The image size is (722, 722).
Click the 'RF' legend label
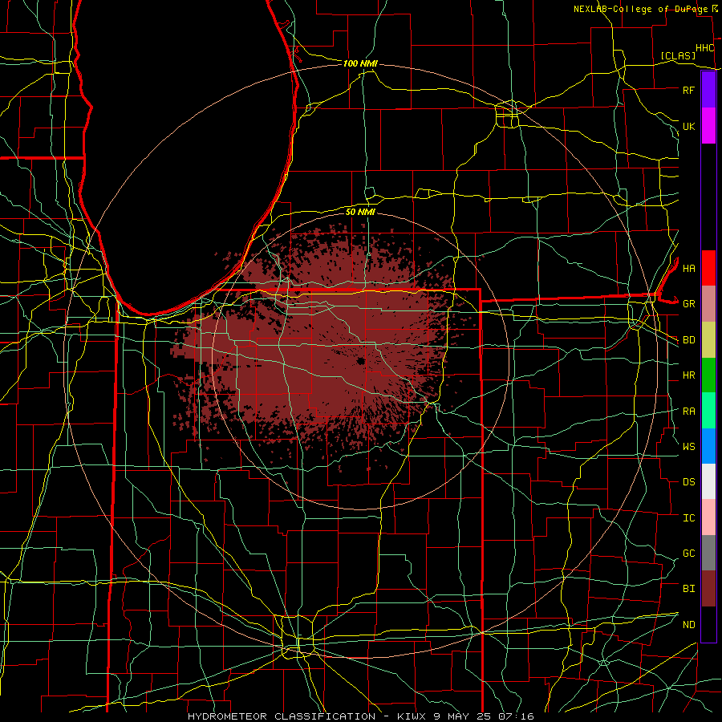[688, 90]
